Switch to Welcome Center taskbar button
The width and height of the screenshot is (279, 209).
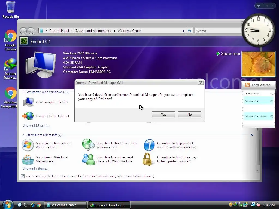click(65, 205)
